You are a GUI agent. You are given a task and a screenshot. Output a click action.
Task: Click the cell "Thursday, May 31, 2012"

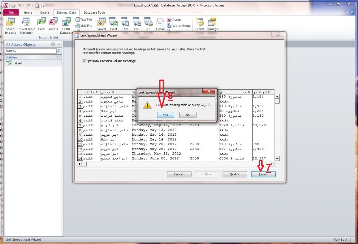point(161,154)
